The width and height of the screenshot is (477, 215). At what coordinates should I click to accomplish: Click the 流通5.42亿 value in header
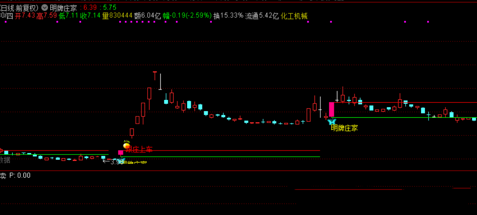pyautogui.click(x=262, y=16)
